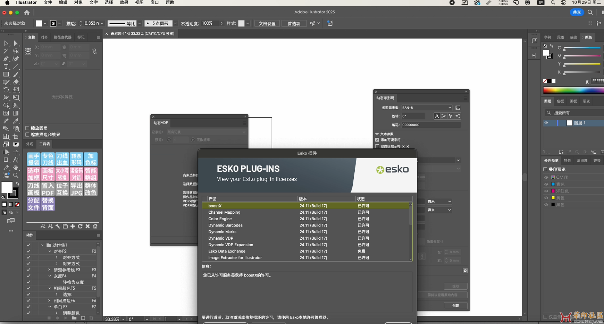Select the Dynamic Barcodes row
The height and width of the screenshot is (324, 604).
pos(305,225)
